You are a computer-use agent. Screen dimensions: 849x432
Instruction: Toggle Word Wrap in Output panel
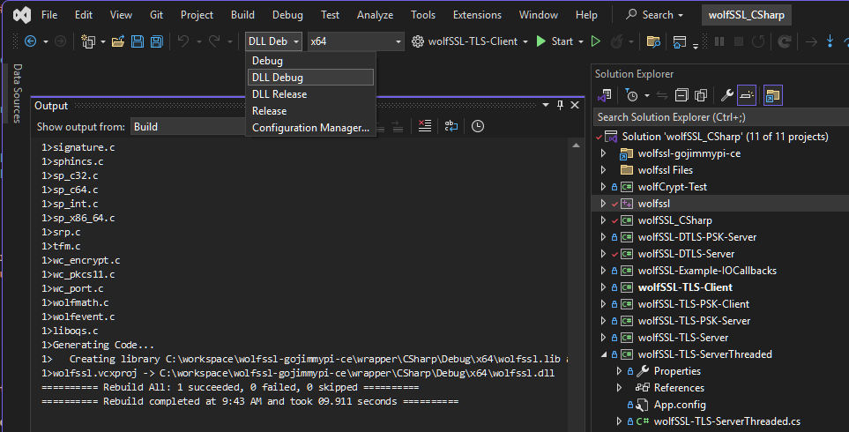pos(451,126)
